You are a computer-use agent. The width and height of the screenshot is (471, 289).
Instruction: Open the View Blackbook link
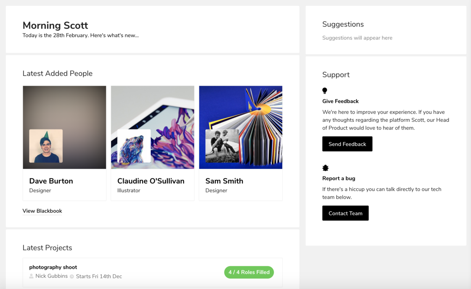pos(42,211)
